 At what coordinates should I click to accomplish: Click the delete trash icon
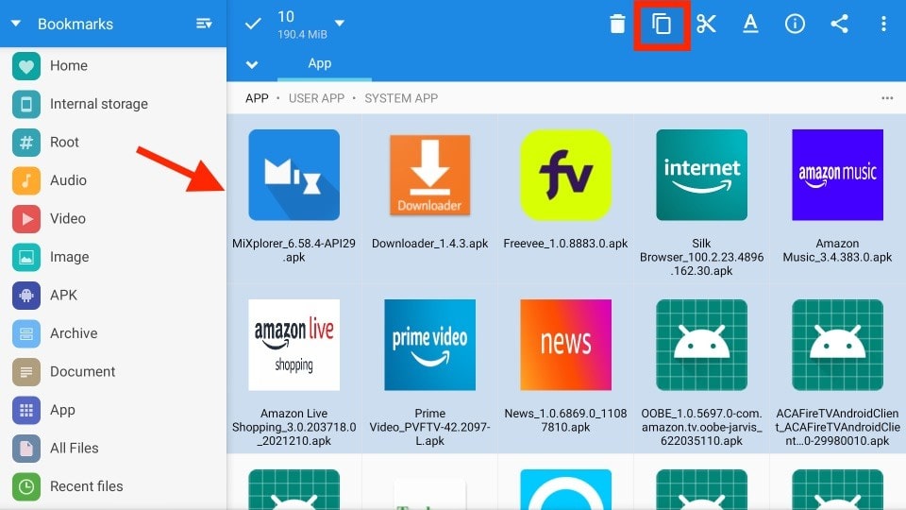pos(617,25)
